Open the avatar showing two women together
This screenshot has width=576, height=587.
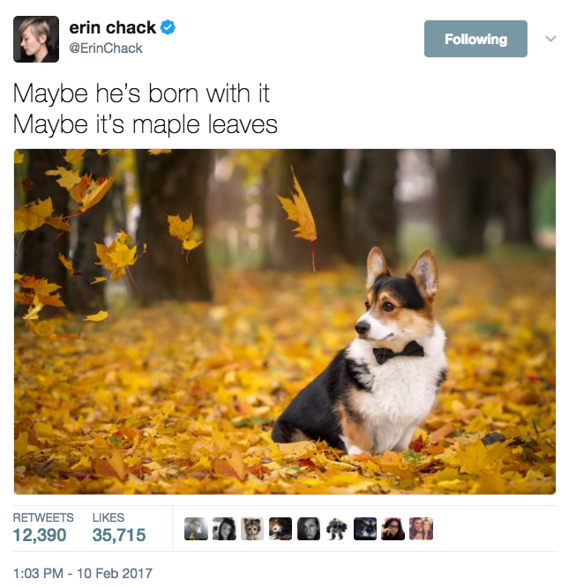tap(422, 529)
